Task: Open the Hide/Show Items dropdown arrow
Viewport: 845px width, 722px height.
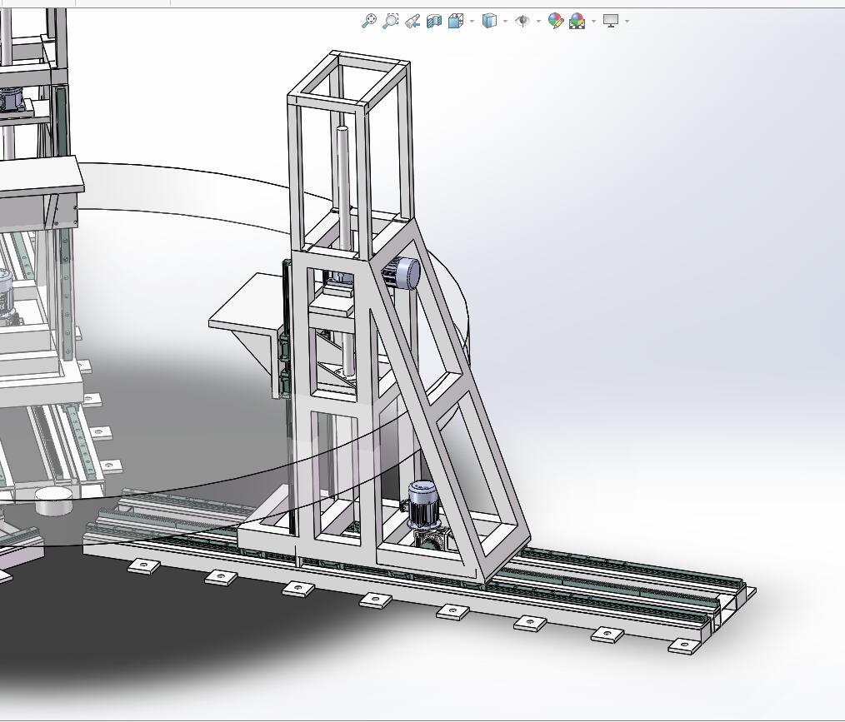Action: [x=538, y=22]
